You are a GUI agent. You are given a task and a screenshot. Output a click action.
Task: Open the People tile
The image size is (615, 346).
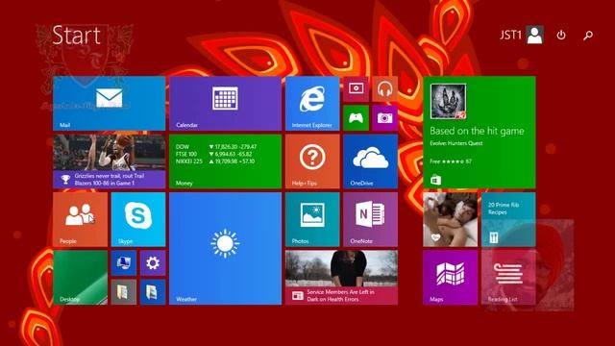click(x=80, y=220)
